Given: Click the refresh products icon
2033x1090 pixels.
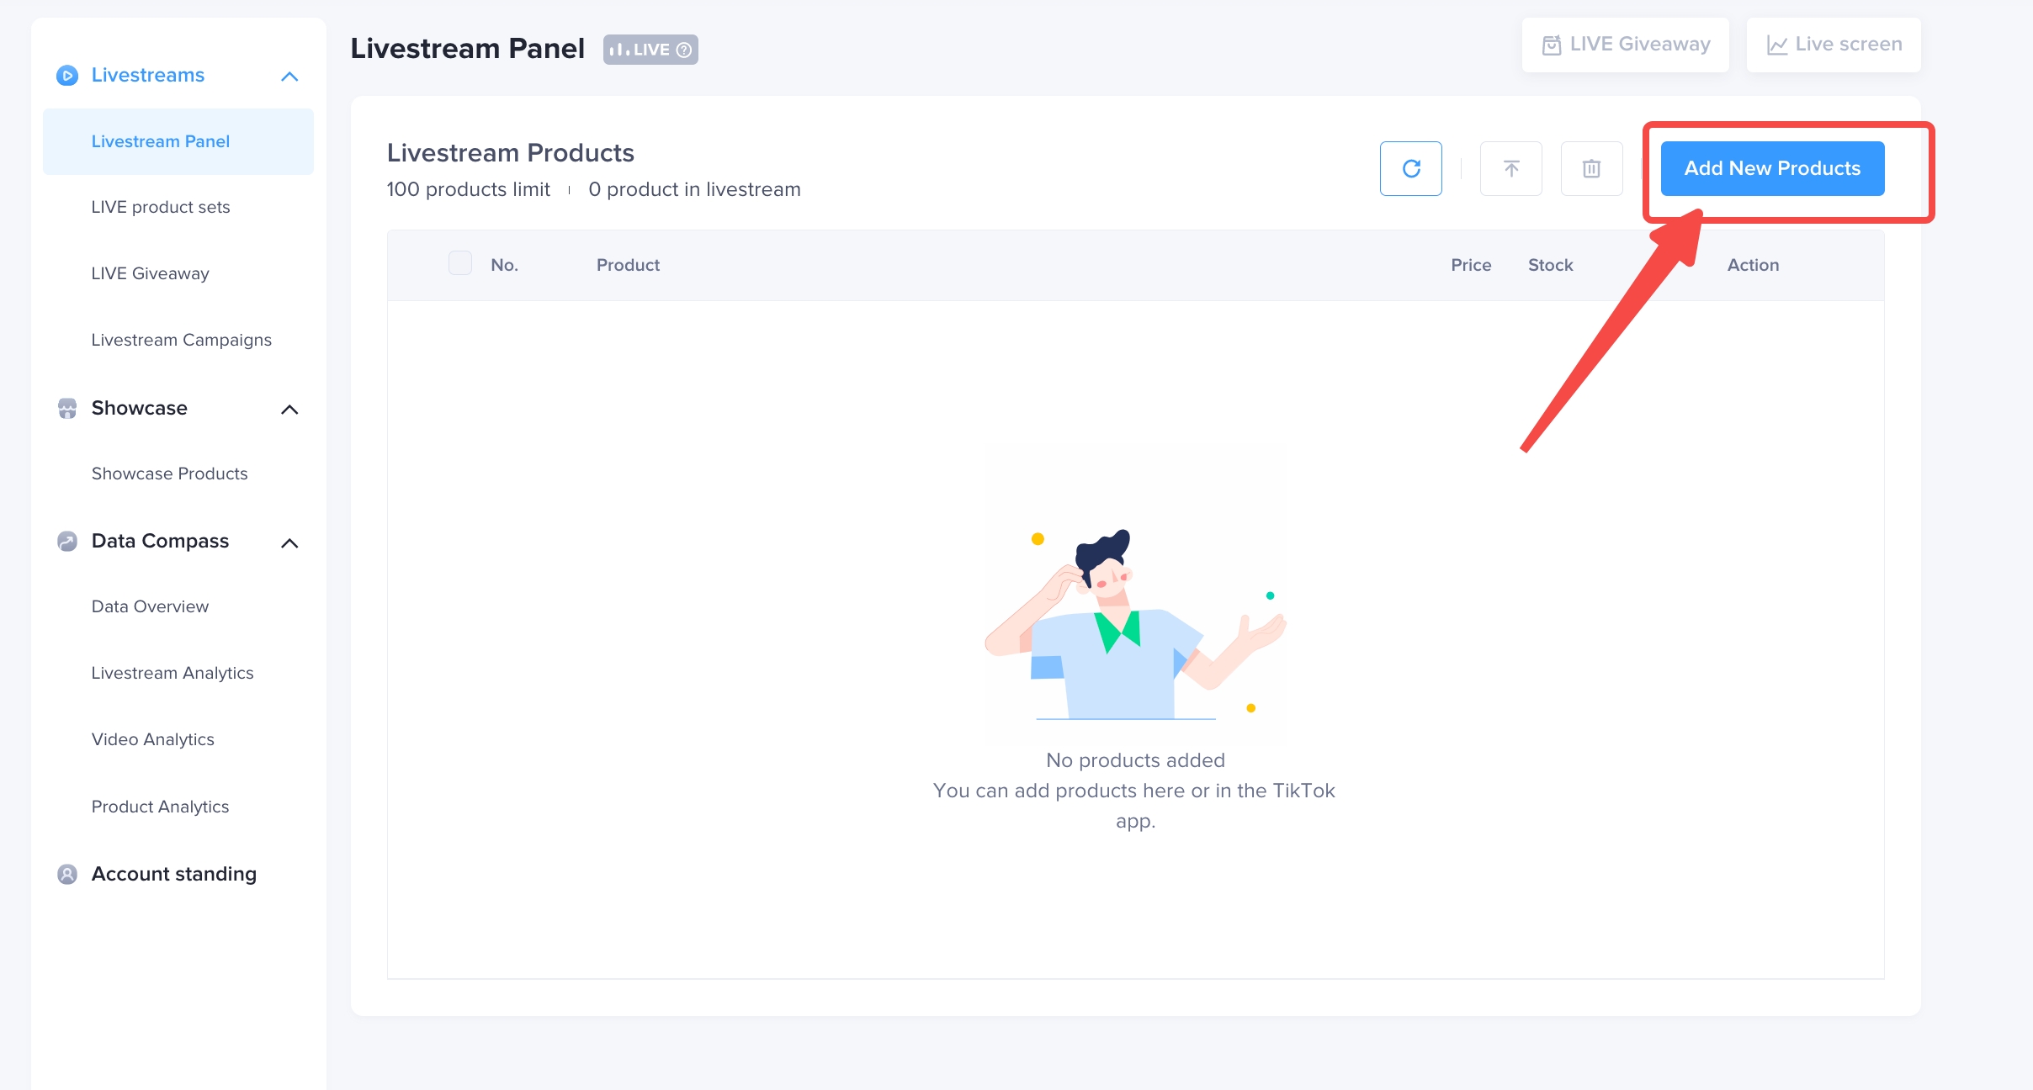Looking at the screenshot, I should (1411, 168).
